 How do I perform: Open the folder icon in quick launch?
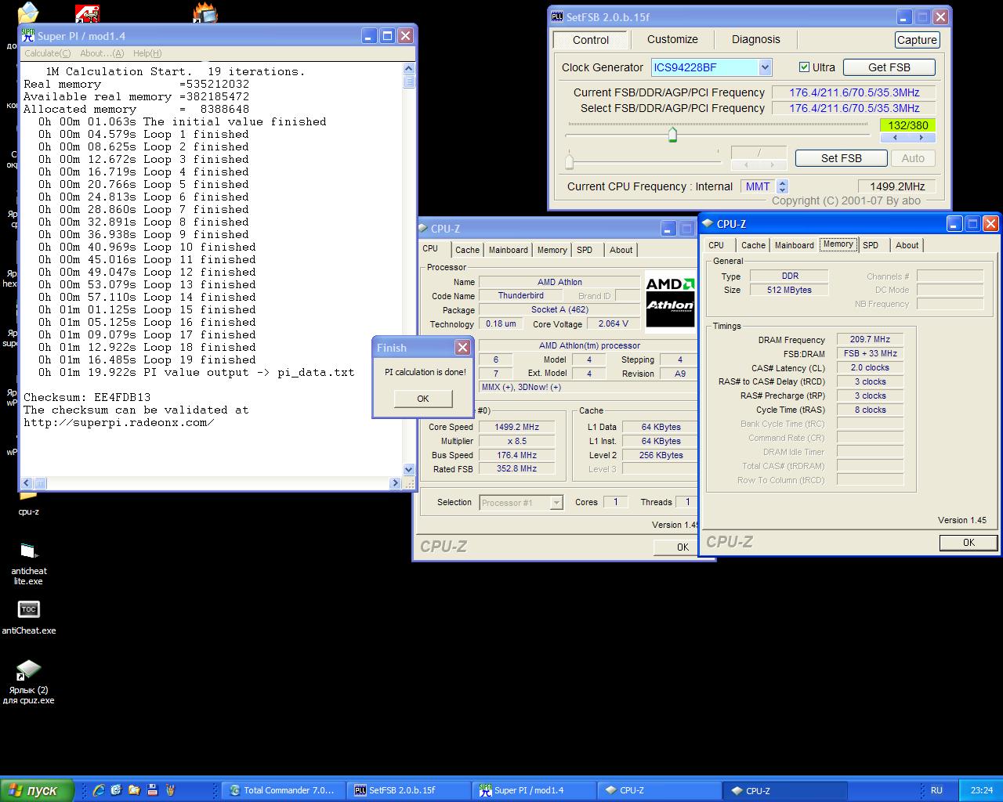click(134, 790)
